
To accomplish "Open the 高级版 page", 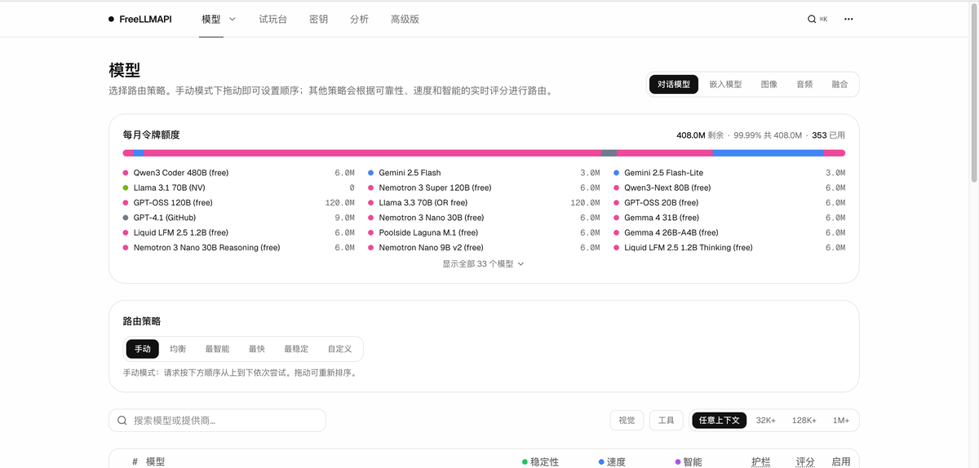I will [x=405, y=19].
